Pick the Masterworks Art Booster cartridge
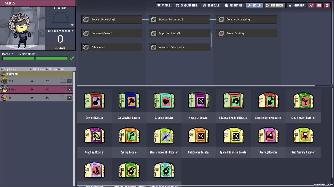The height and width of the screenshot is (187, 334). pyautogui.click(x=164, y=135)
